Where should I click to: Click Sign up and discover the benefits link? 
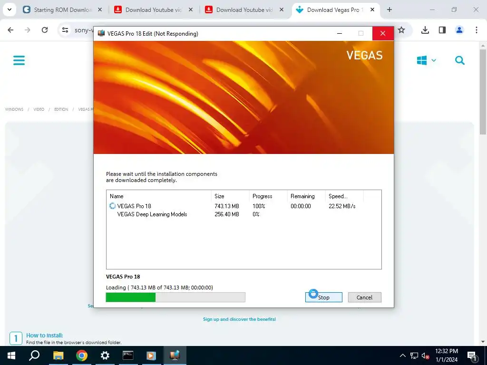(x=239, y=319)
